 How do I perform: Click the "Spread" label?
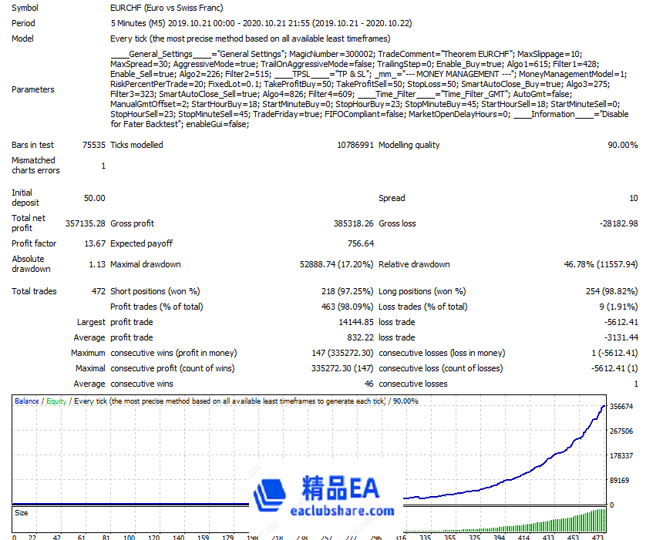(x=392, y=199)
